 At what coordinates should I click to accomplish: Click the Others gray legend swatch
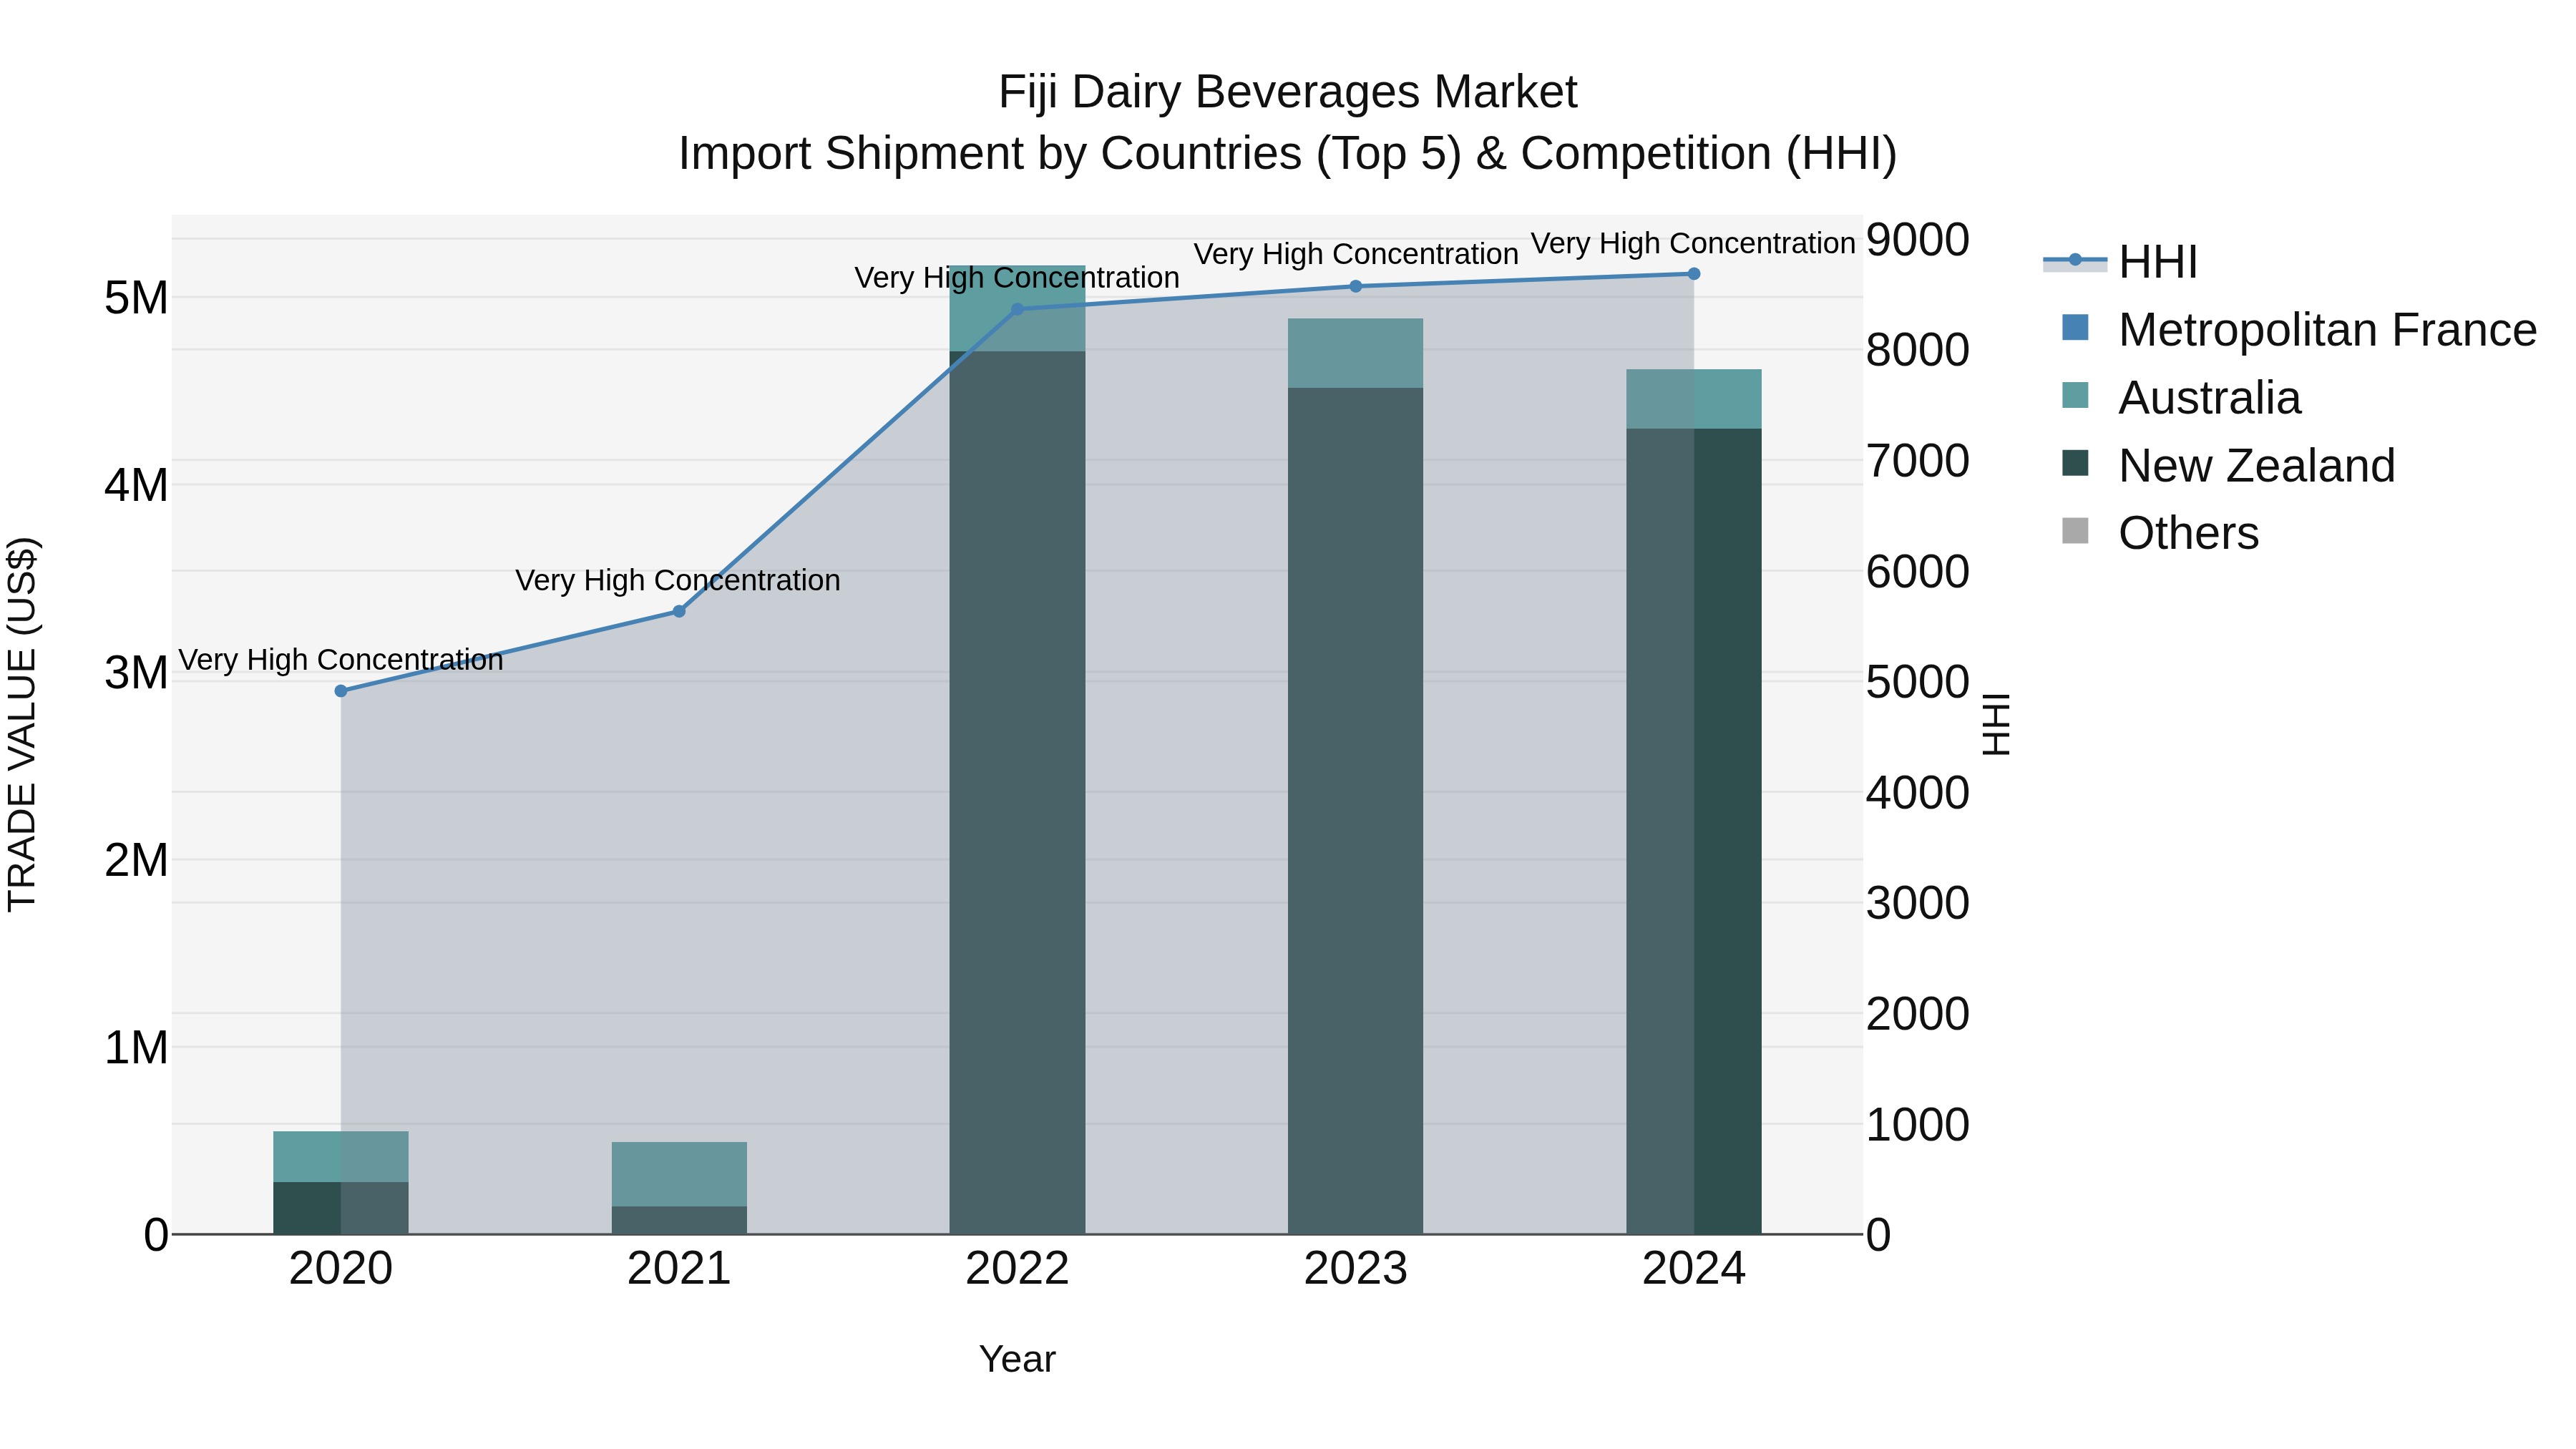pyautogui.click(x=2075, y=531)
